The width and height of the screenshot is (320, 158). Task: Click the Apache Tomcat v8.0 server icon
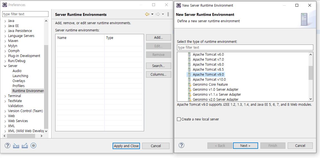coord(189,64)
